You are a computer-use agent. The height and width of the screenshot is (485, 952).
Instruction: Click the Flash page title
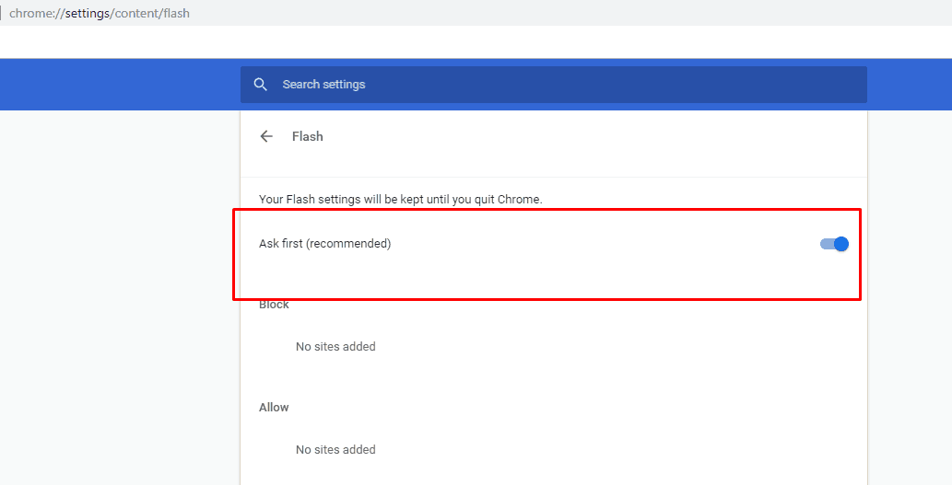[307, 136]
